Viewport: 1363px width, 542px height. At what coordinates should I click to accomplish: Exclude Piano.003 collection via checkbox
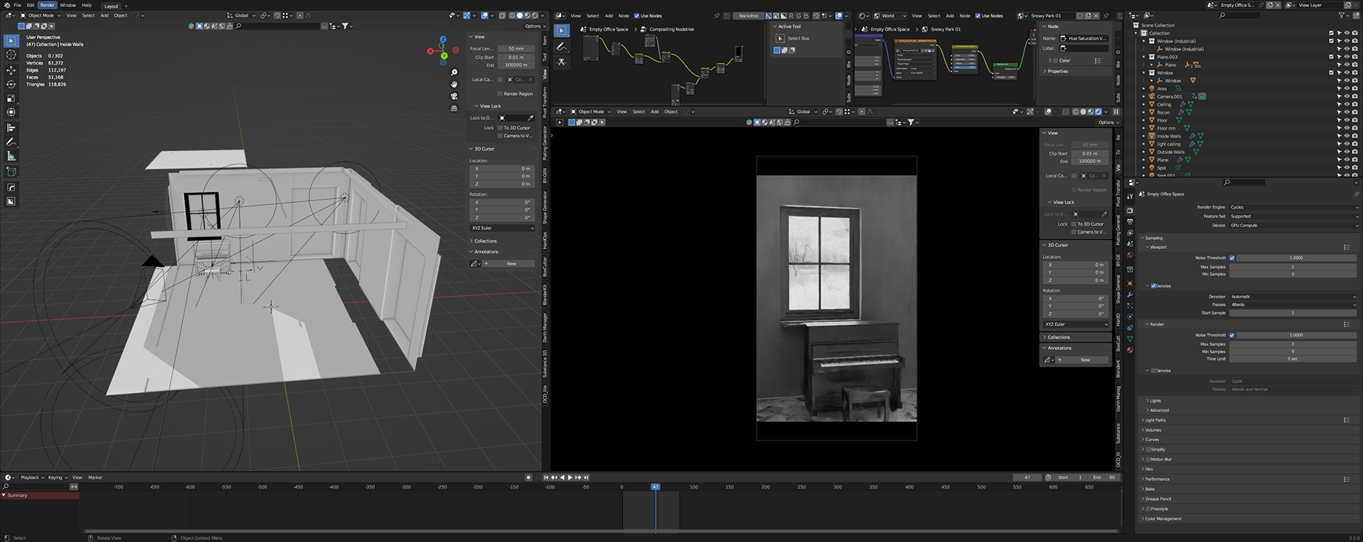1331,57
